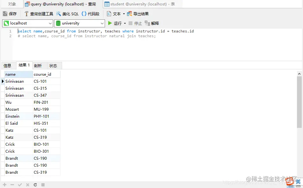Viewport: 303px width, 188px height.
Task: Click Export Results (导出结果)
Action: coord(138,14)
